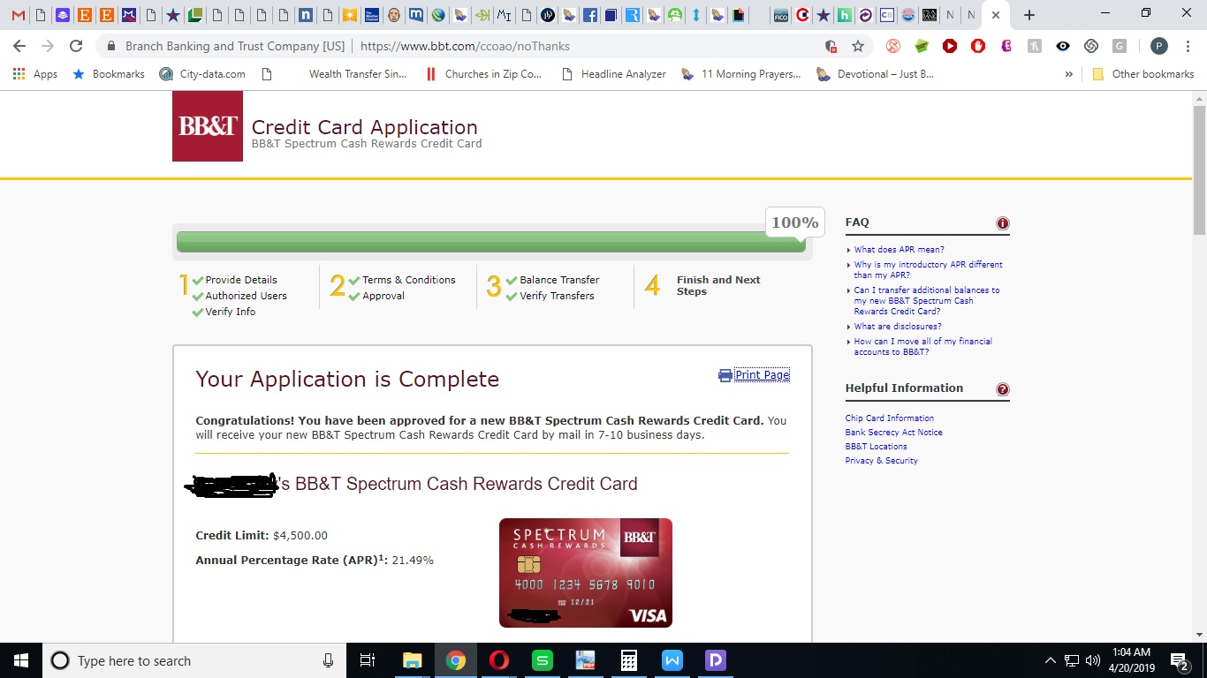Click the padlock site security icon

pos(111,46)
